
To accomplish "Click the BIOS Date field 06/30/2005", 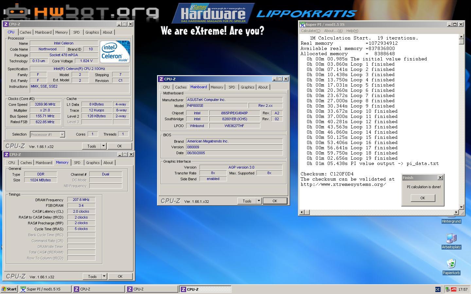I will pos(234,153).
